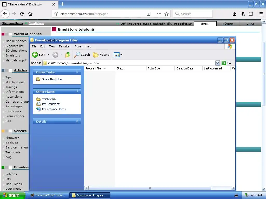Screen dimensions: 266x199
Task: Sort by Total Size column header
Action: (x=161, y=68)
